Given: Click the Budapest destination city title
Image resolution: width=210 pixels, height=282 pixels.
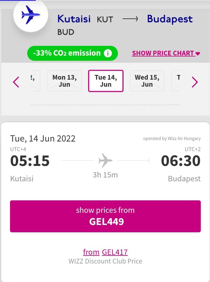Looking at the screenshot, I should coord(170,19).
